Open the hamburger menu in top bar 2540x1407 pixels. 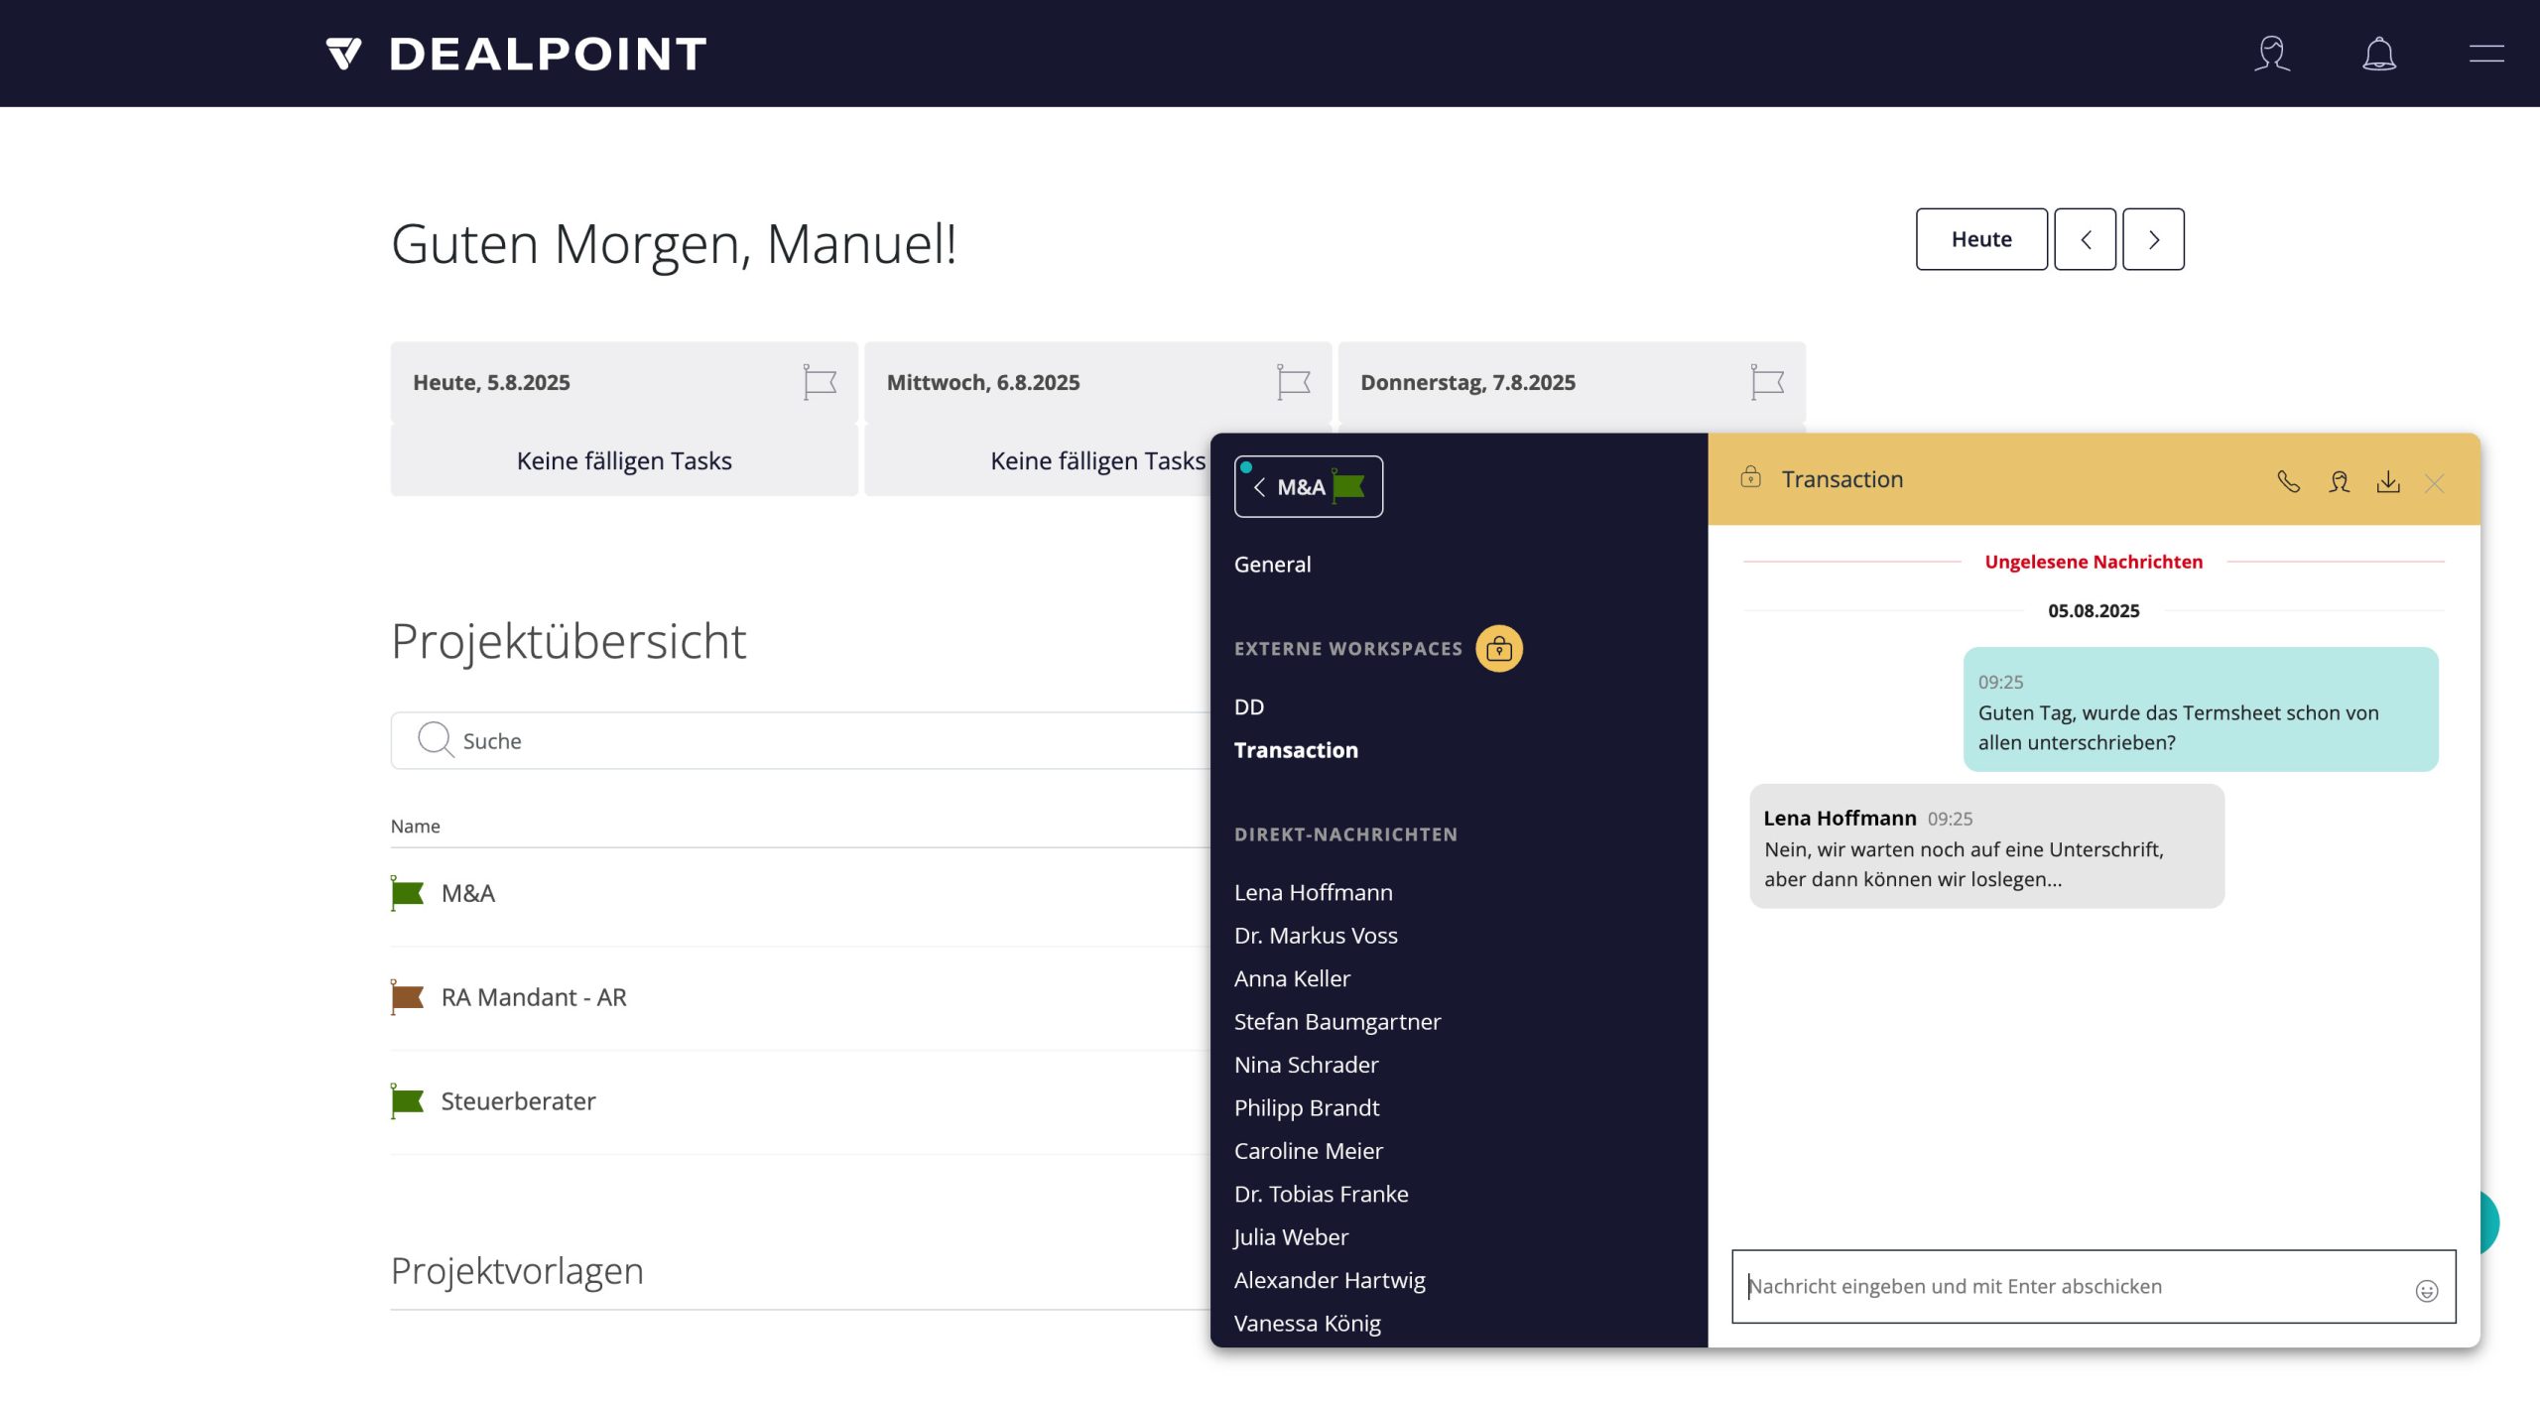2485,54
